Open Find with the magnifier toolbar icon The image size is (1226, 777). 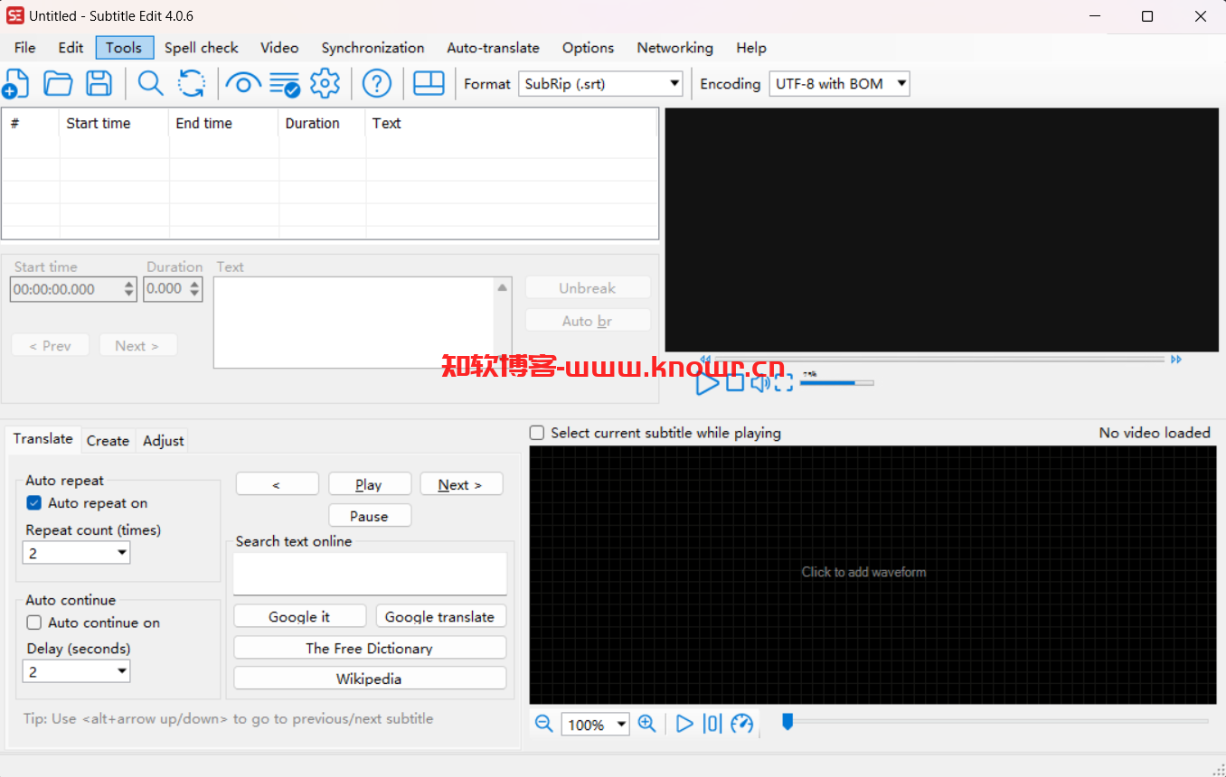[150, 83]
